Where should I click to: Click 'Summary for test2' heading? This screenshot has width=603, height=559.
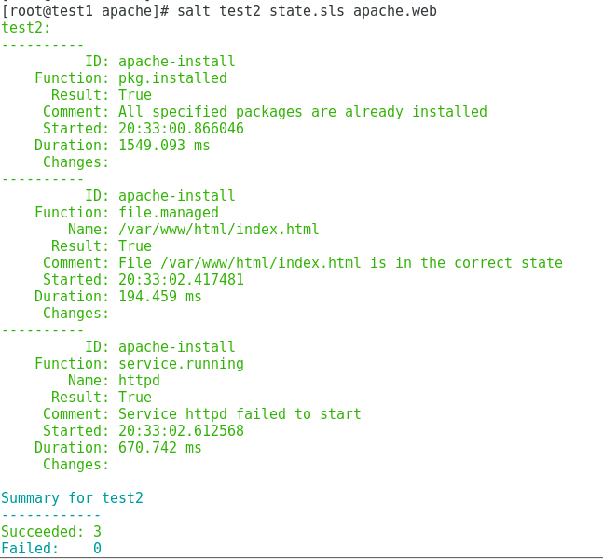point(73,498)
